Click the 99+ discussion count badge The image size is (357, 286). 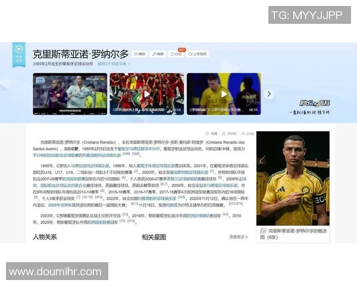pos(182,49)
